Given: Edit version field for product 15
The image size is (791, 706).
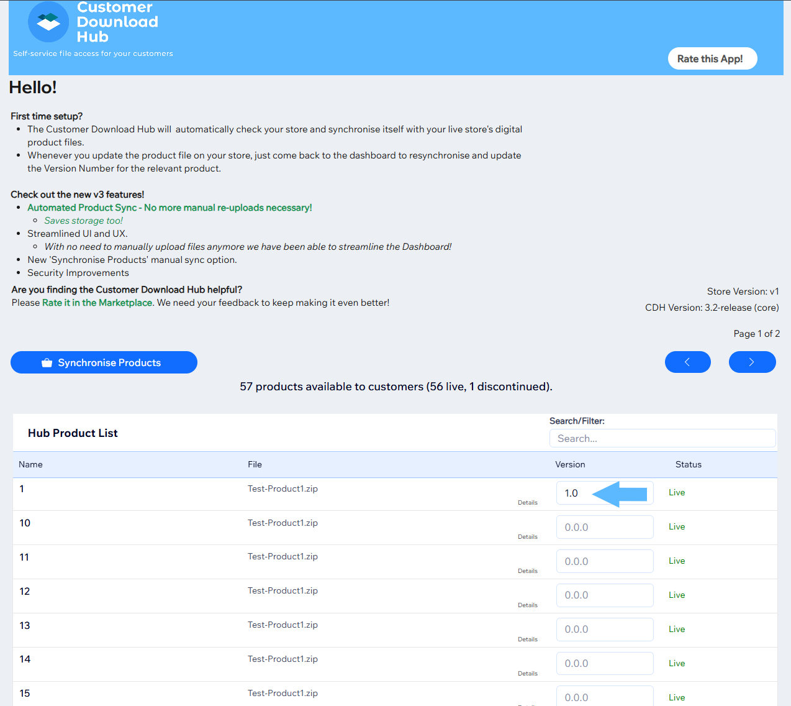Looking at the screenshot, I should pyautogui.click(x=605, y=696).
